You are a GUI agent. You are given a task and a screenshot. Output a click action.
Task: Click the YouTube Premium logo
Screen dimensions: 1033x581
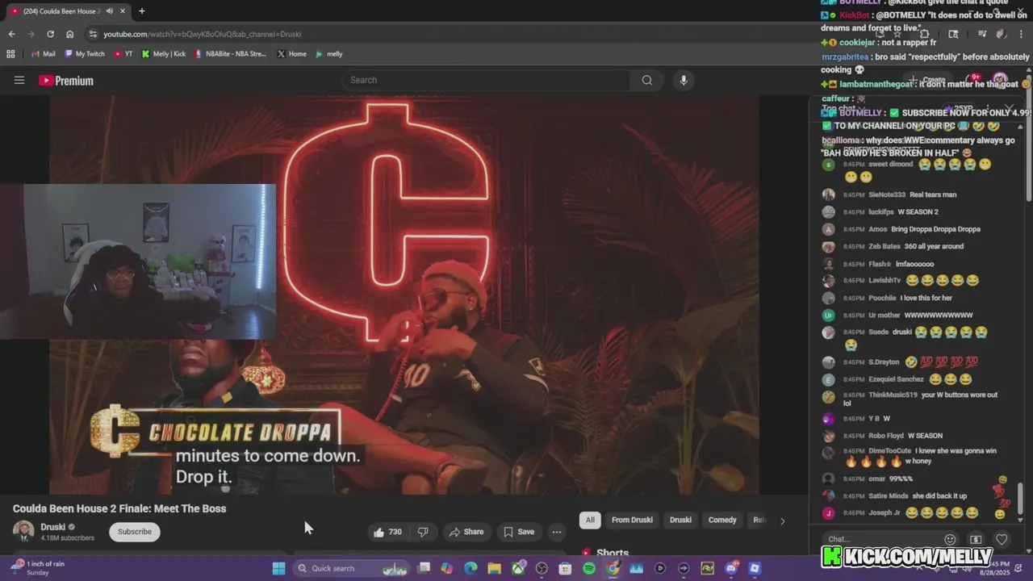point(66,81)
